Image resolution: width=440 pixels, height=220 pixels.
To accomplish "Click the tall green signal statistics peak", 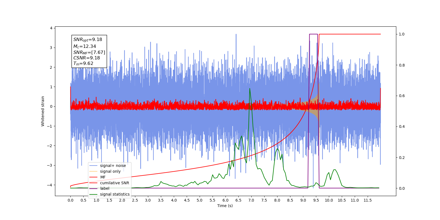I will pyautogui.click(x=250, y=89).
